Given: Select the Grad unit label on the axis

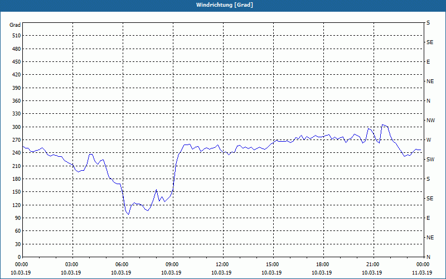Looking at the screenshot, I should click(15, 25).
